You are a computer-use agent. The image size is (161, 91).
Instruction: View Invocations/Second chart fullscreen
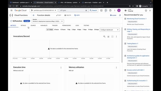pos(112,36)
